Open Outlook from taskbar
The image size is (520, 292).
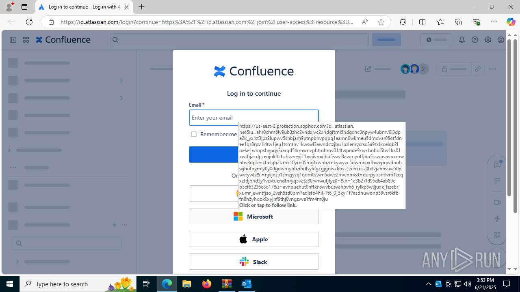[x=246, y=284]
